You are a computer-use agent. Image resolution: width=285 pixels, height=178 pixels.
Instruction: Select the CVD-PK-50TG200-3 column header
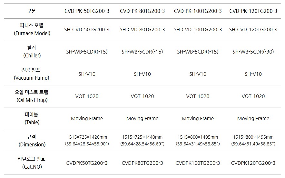[x=87, y=11]
